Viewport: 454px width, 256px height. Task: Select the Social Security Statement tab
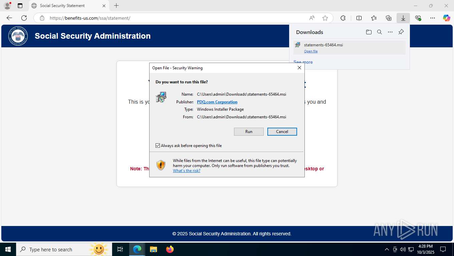point(69,6)
